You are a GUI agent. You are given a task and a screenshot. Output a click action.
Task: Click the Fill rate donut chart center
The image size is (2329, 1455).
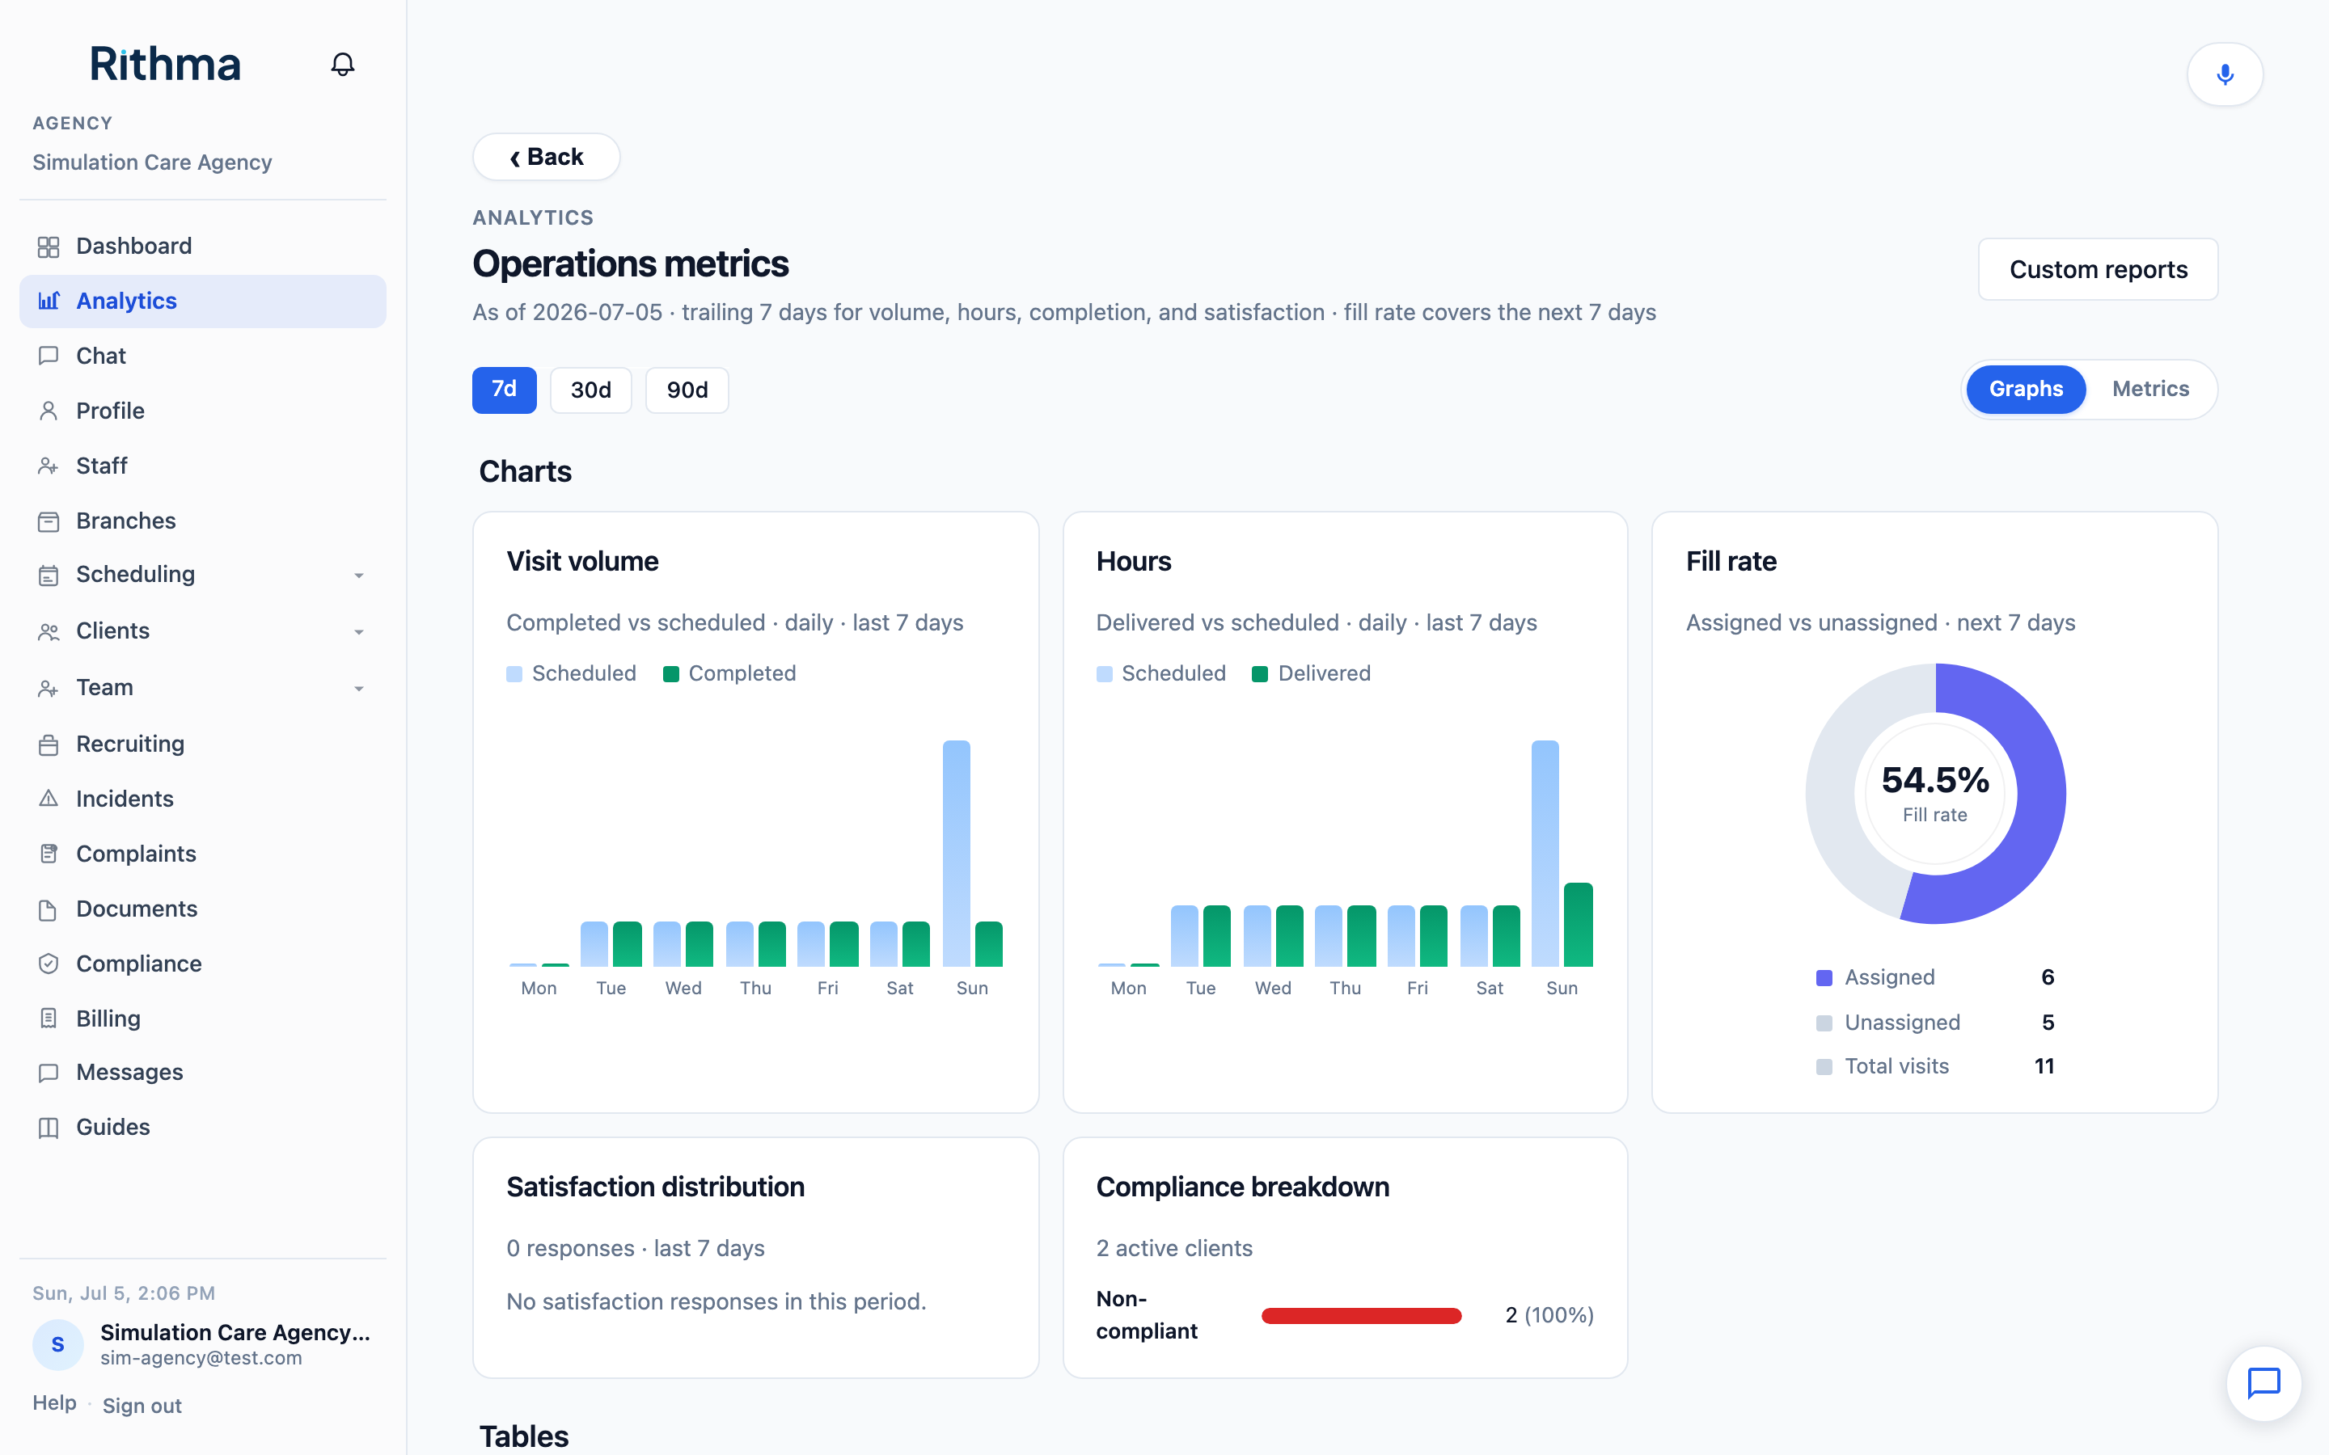point(1935,794)
